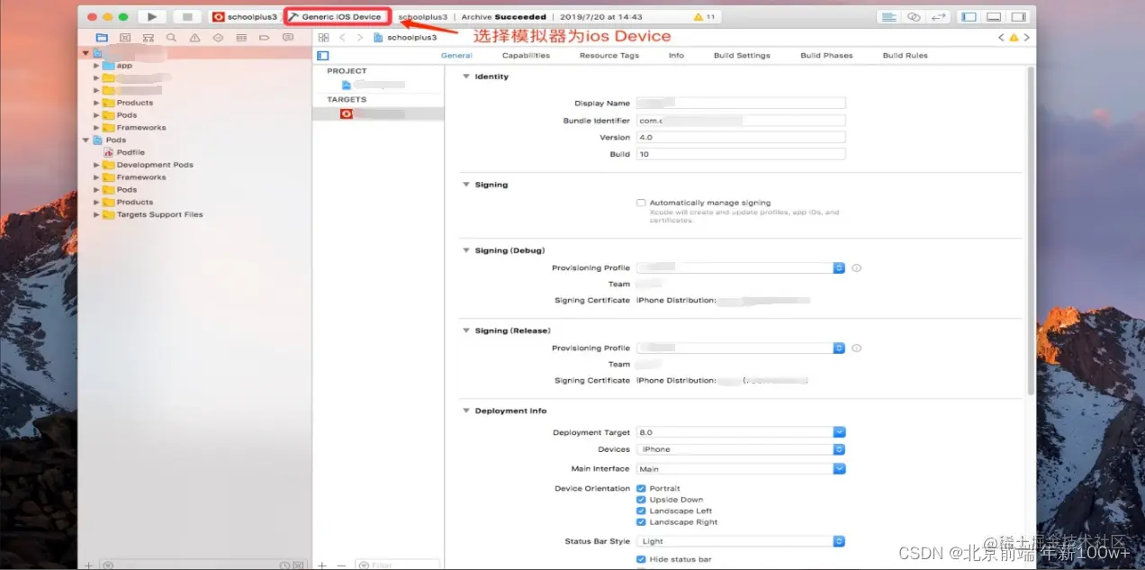
Task: Add a new target with plus button
Action: (322, 565)
